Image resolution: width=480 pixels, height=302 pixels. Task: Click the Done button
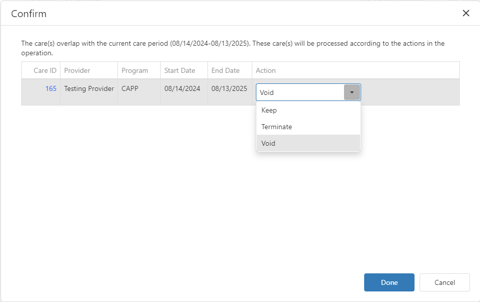[x=389, y=282]
